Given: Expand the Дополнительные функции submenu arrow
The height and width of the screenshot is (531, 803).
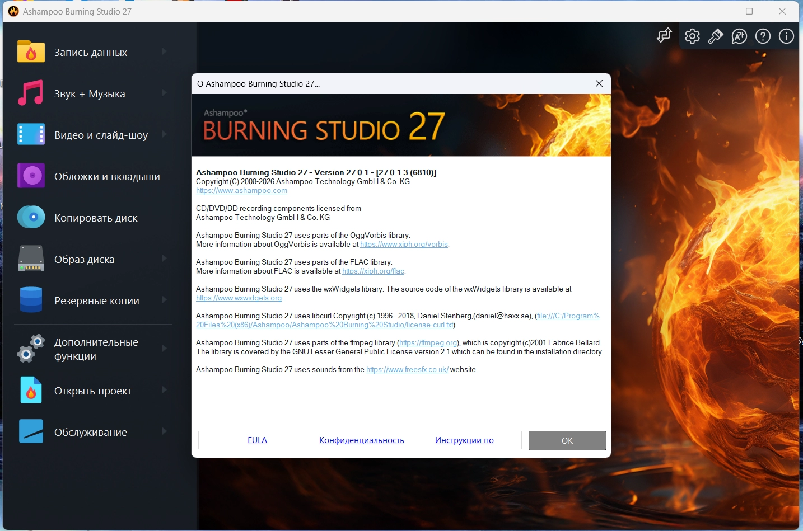Looking at the screenshot, I should tap(164, 349).
